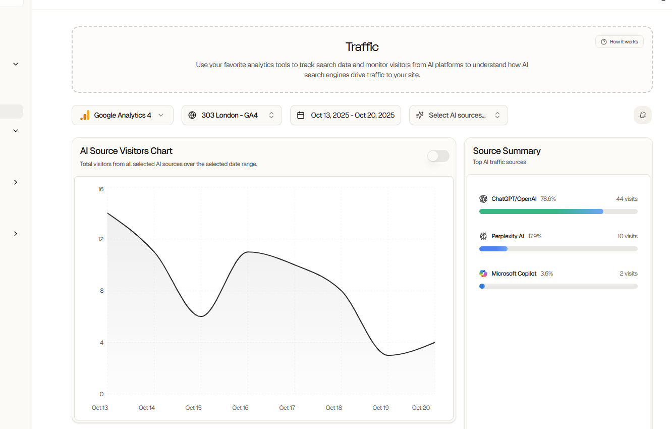Screen dimensions: 672x429
Task: Click the chart peak near Oct 16
Action: (x=247, y=252)
